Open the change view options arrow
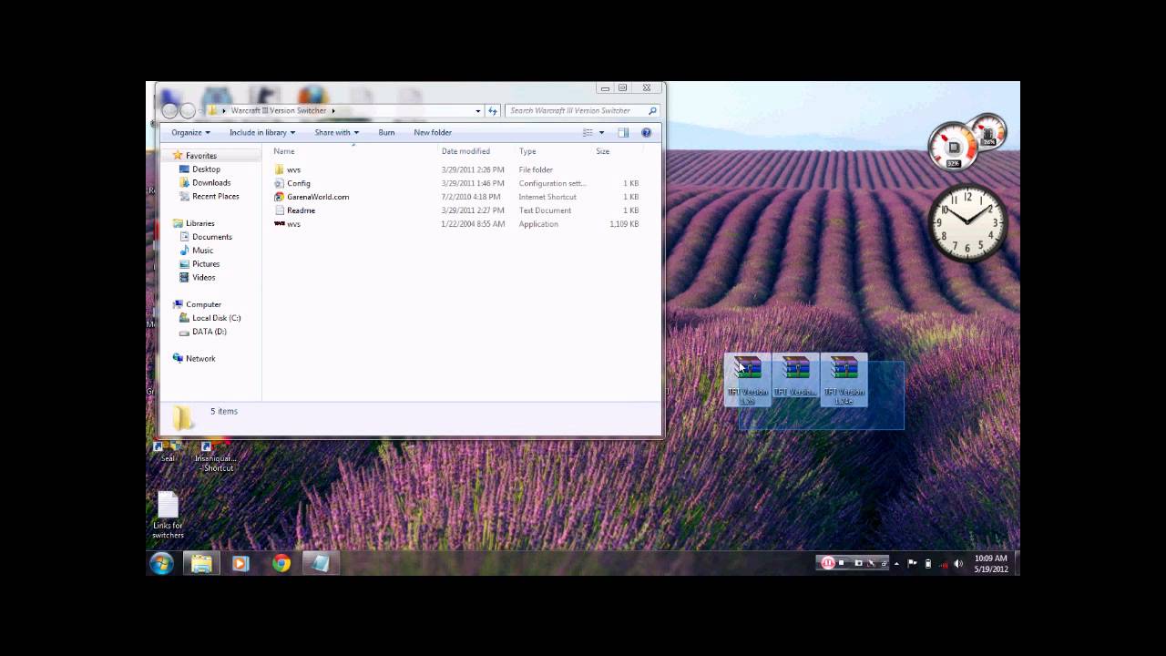Viewport: 1166px width, 656px height. 601,133
